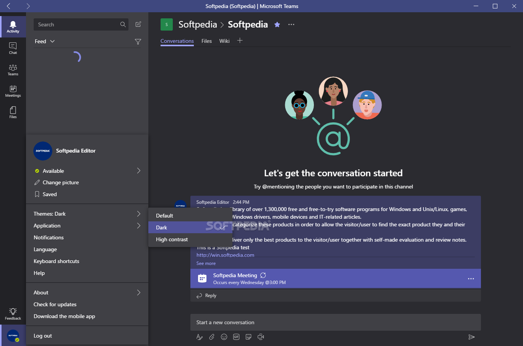Select the Dark theme option

click(x=190, y=227)
